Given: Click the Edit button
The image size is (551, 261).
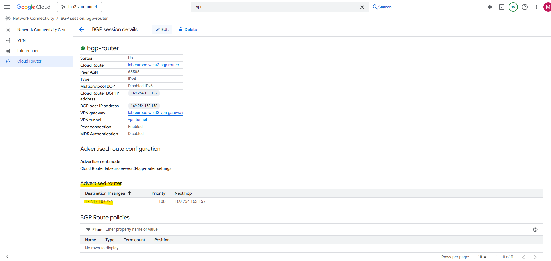Looking at the screenshot, I should pos(162,29).
